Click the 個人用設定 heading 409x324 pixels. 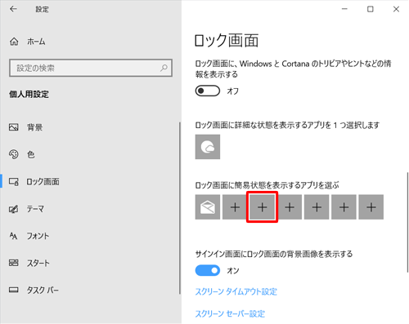(29, 95)
